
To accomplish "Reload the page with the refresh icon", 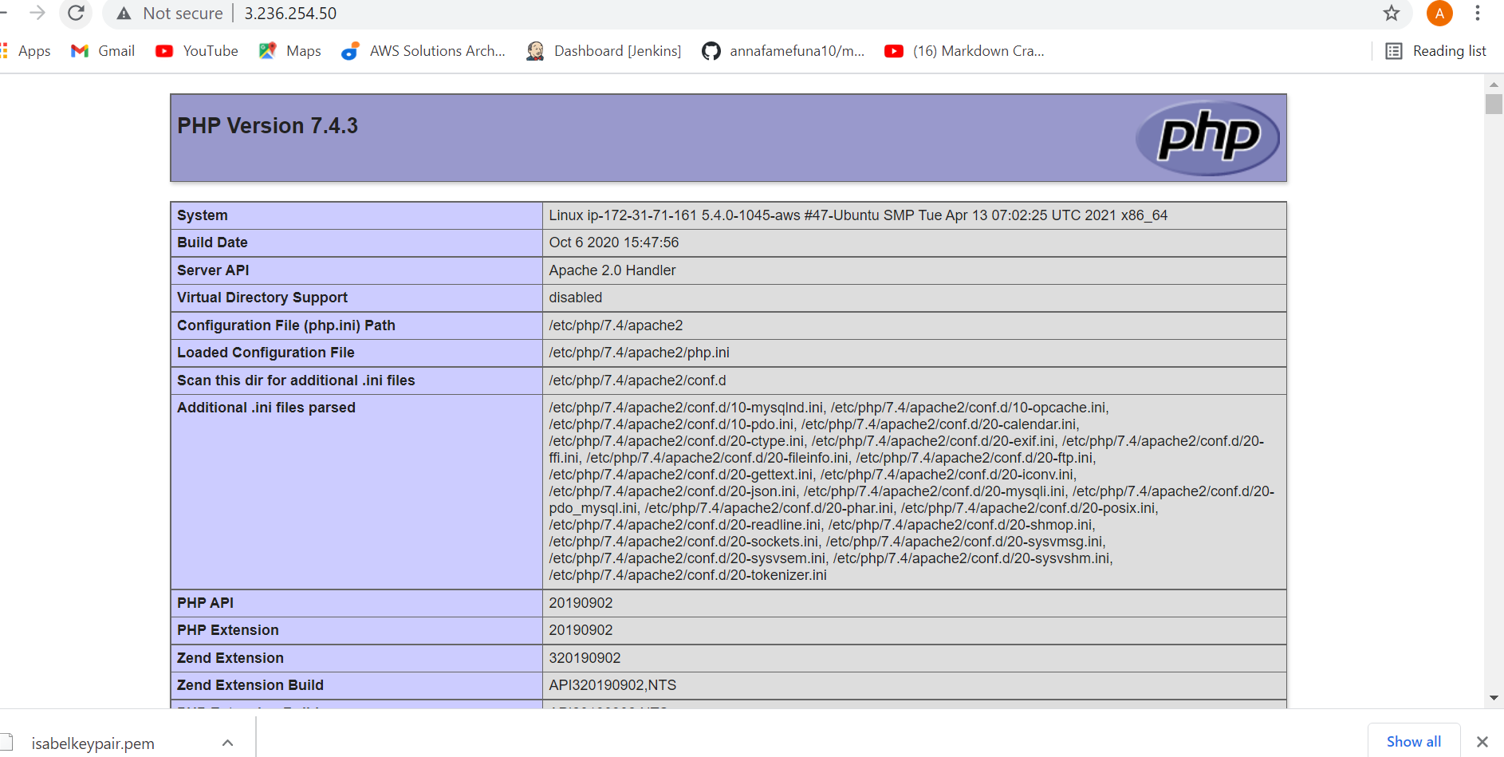I will click(76, 13).
